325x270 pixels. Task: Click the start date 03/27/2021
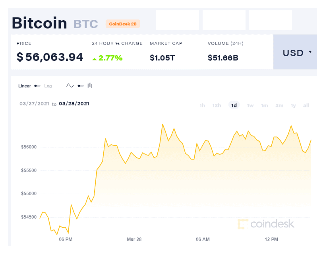(35, 104)
